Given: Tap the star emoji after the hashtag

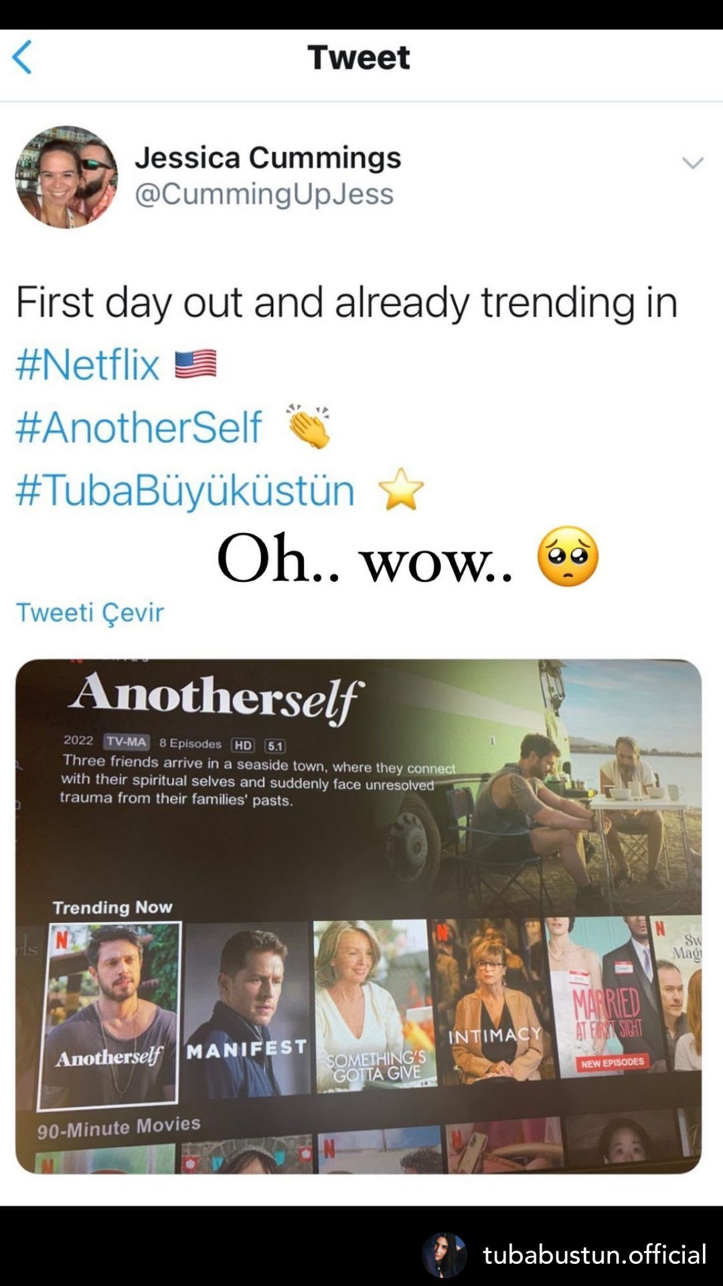Looking at the screenshot, I should click(x=401, y=489).
